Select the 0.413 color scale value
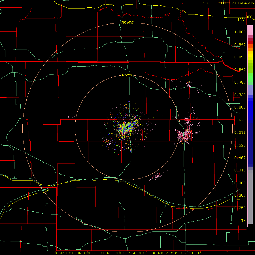Image resolution: width=255 pixels, height=255 pixels. click(x=240, y=170)
